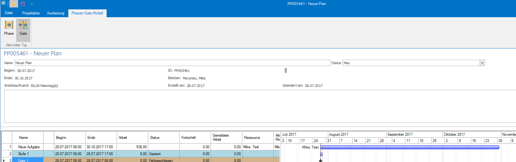Open the quick access toolbar customize arrow
Image resolution: width=516 pixels, height=162 pixels.
[32, 4]
